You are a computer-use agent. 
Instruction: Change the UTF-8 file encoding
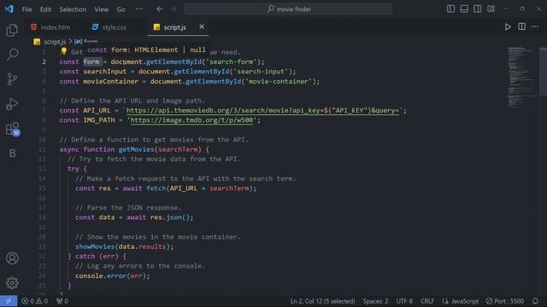(x=404, y=301)
